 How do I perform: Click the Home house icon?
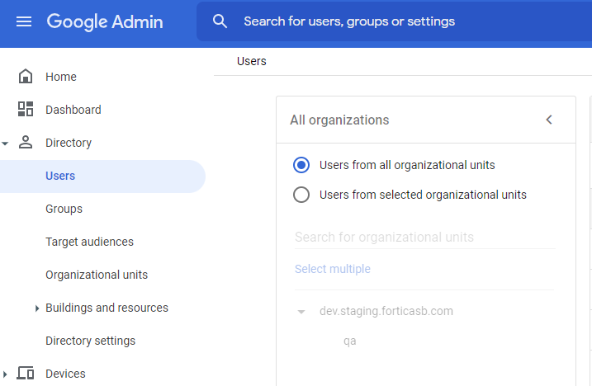(26, 77)
